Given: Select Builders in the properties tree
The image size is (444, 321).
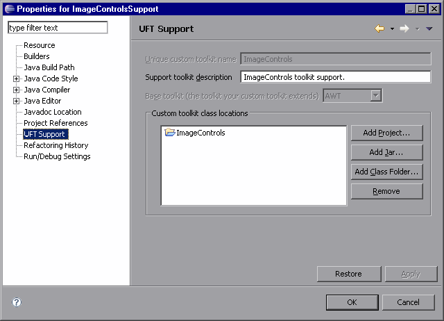Looking at the screenshot, I should (x=37, y=56).
